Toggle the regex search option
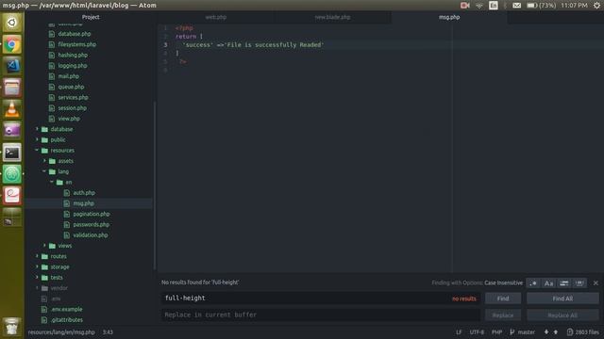The height and width of the screenshot is (339, 604). tap(533, 283)
